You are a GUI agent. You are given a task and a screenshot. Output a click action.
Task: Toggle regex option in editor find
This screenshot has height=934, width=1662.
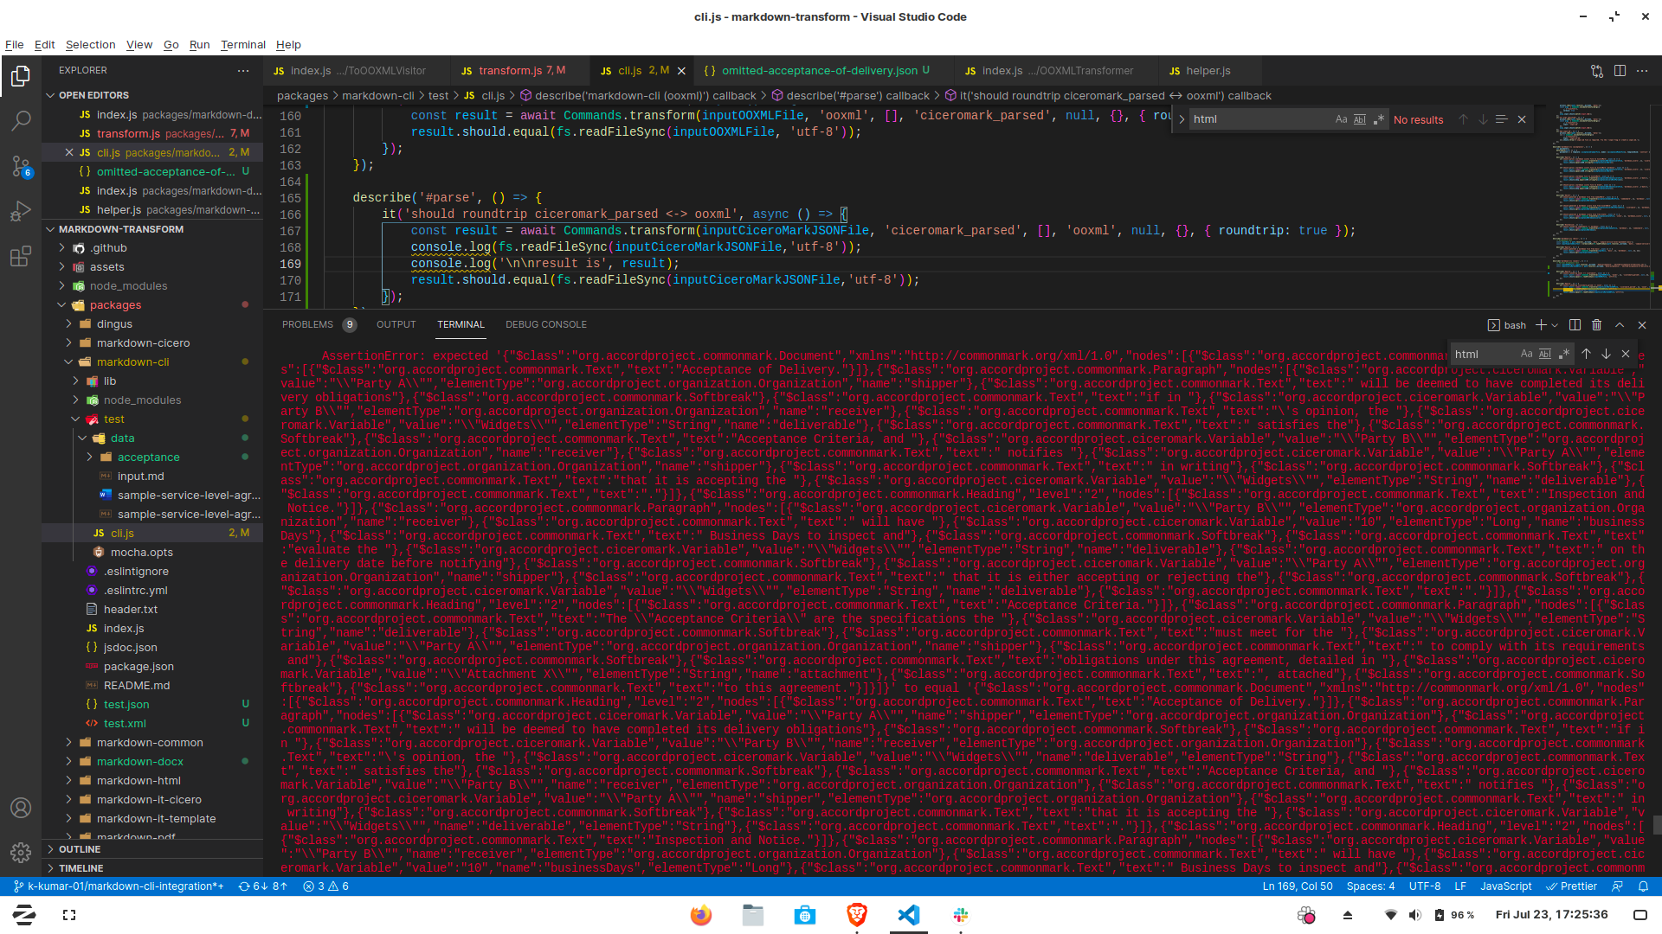pos(1378,119)
